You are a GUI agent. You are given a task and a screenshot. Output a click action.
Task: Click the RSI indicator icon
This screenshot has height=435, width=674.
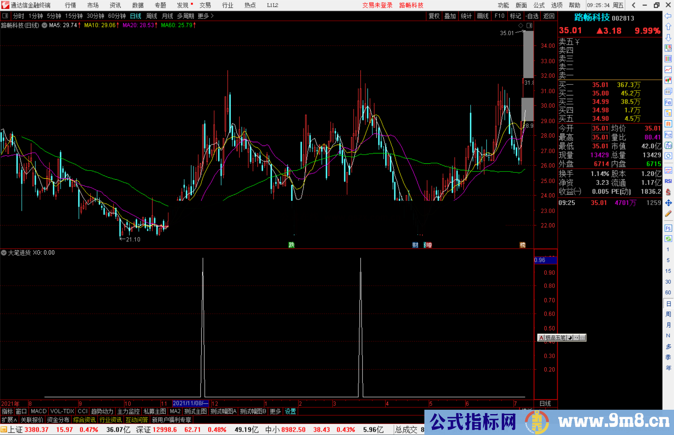[668, 181]
